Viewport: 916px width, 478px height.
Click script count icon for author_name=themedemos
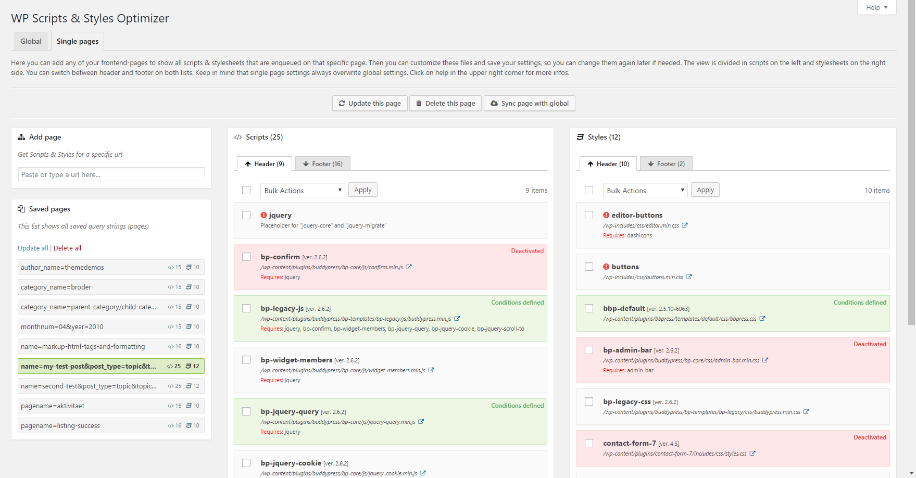click(x=170, y=268)
